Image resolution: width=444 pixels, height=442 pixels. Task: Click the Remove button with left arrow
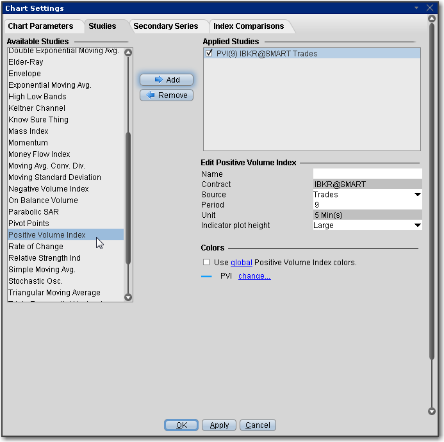(167, 95)
